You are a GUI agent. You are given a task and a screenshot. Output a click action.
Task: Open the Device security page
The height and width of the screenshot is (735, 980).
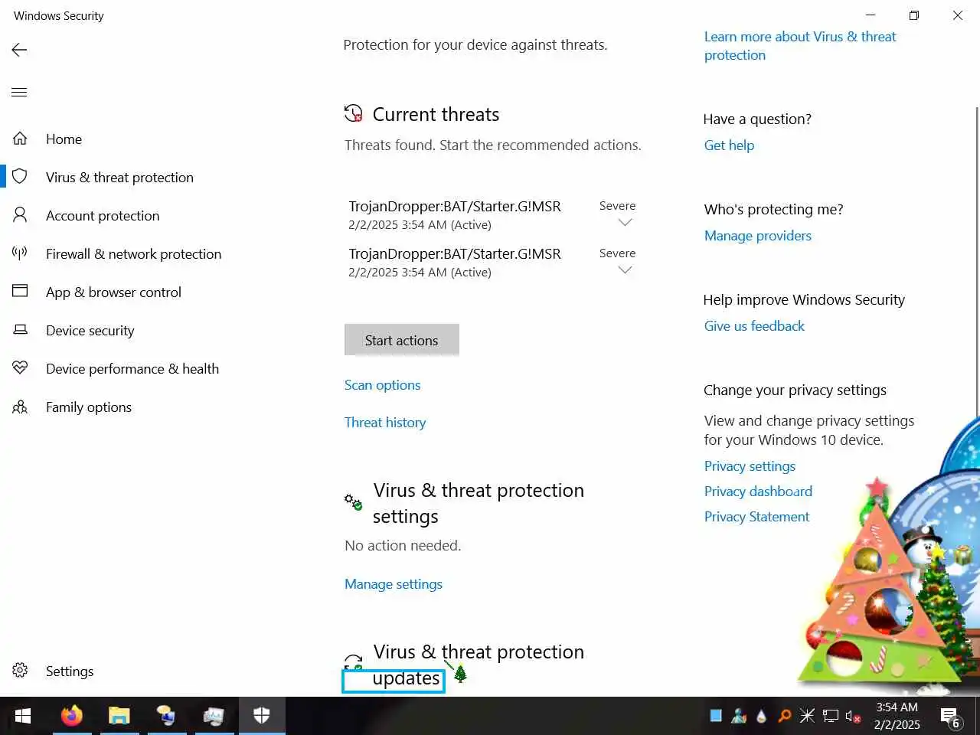pos(90,330)
